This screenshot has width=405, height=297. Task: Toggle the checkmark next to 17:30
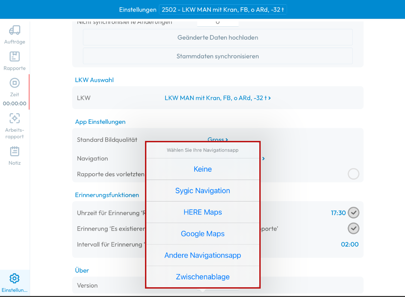point(353,213)
